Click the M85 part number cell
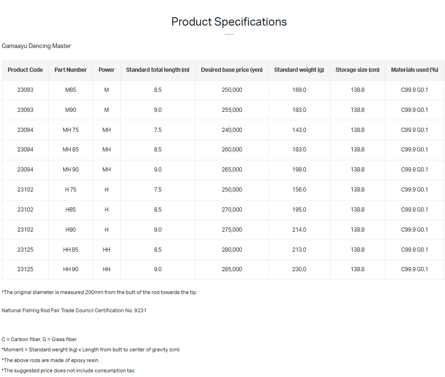Screen dimensions: 445x377 pyautogui.click(x=70, y=90)
